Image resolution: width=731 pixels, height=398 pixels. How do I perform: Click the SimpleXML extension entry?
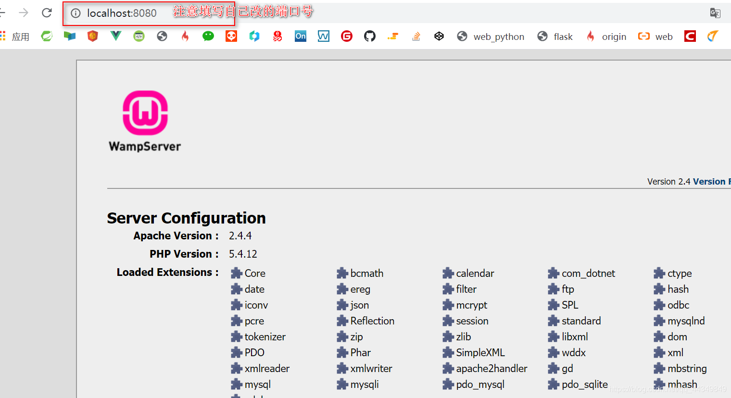[474, 352]
